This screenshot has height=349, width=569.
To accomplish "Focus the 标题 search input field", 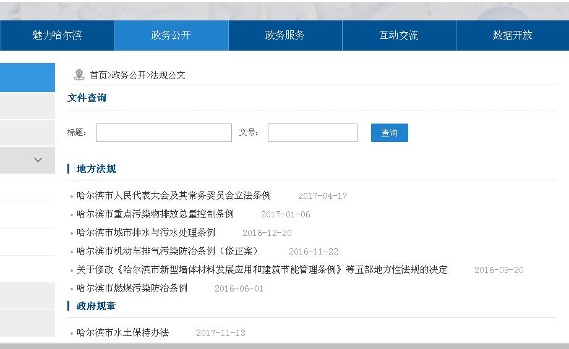I will click(x=164, y=133).
